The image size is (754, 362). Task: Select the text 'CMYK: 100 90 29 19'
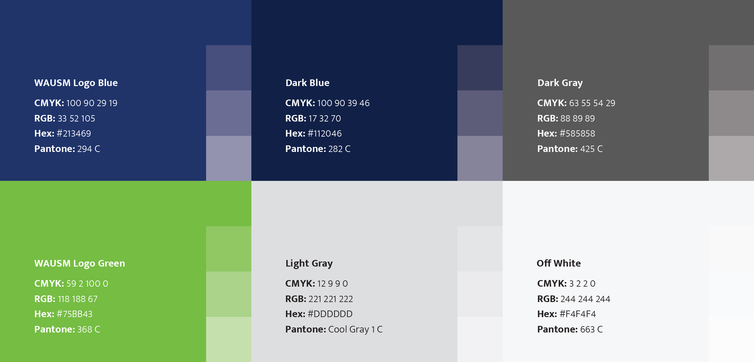pyautogui.click(x=76, y=103)
